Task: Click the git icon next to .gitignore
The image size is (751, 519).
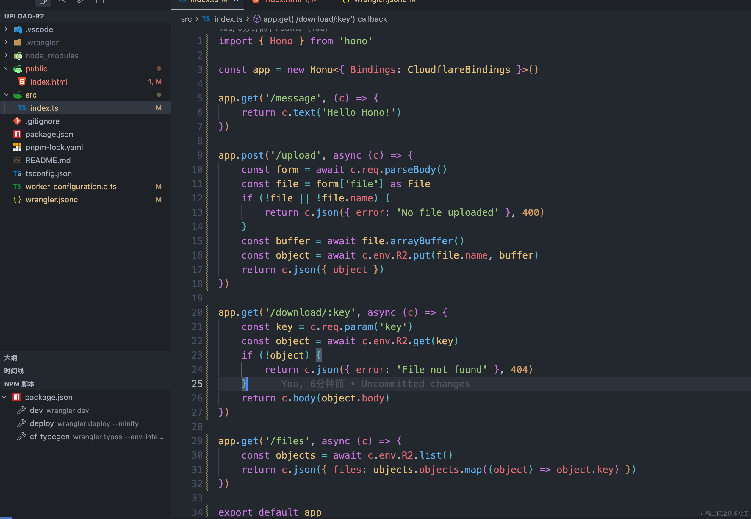Action: [x=17, y=121]
